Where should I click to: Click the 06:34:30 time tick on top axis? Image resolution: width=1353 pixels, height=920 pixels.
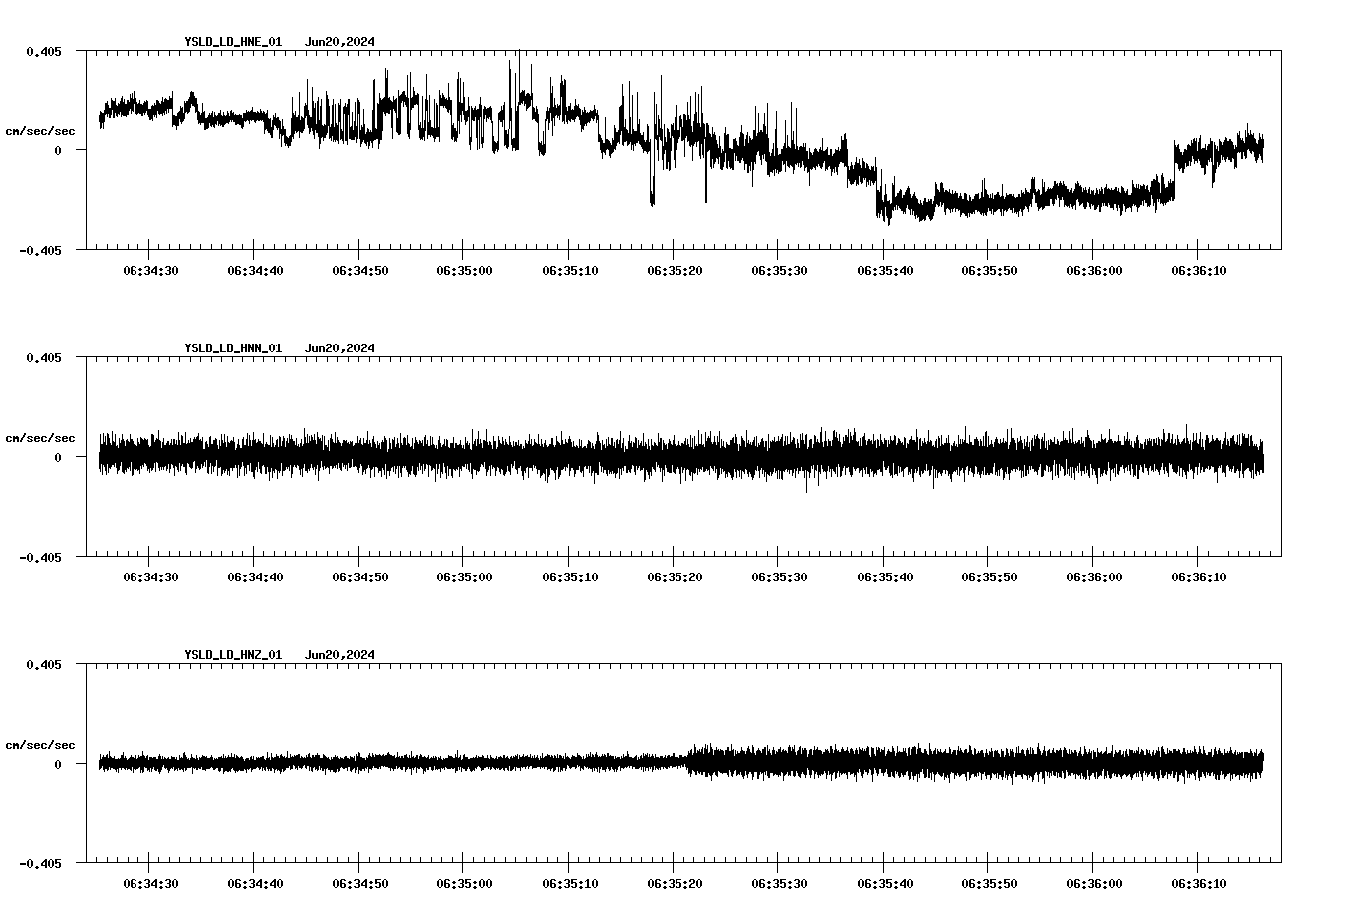148,268
